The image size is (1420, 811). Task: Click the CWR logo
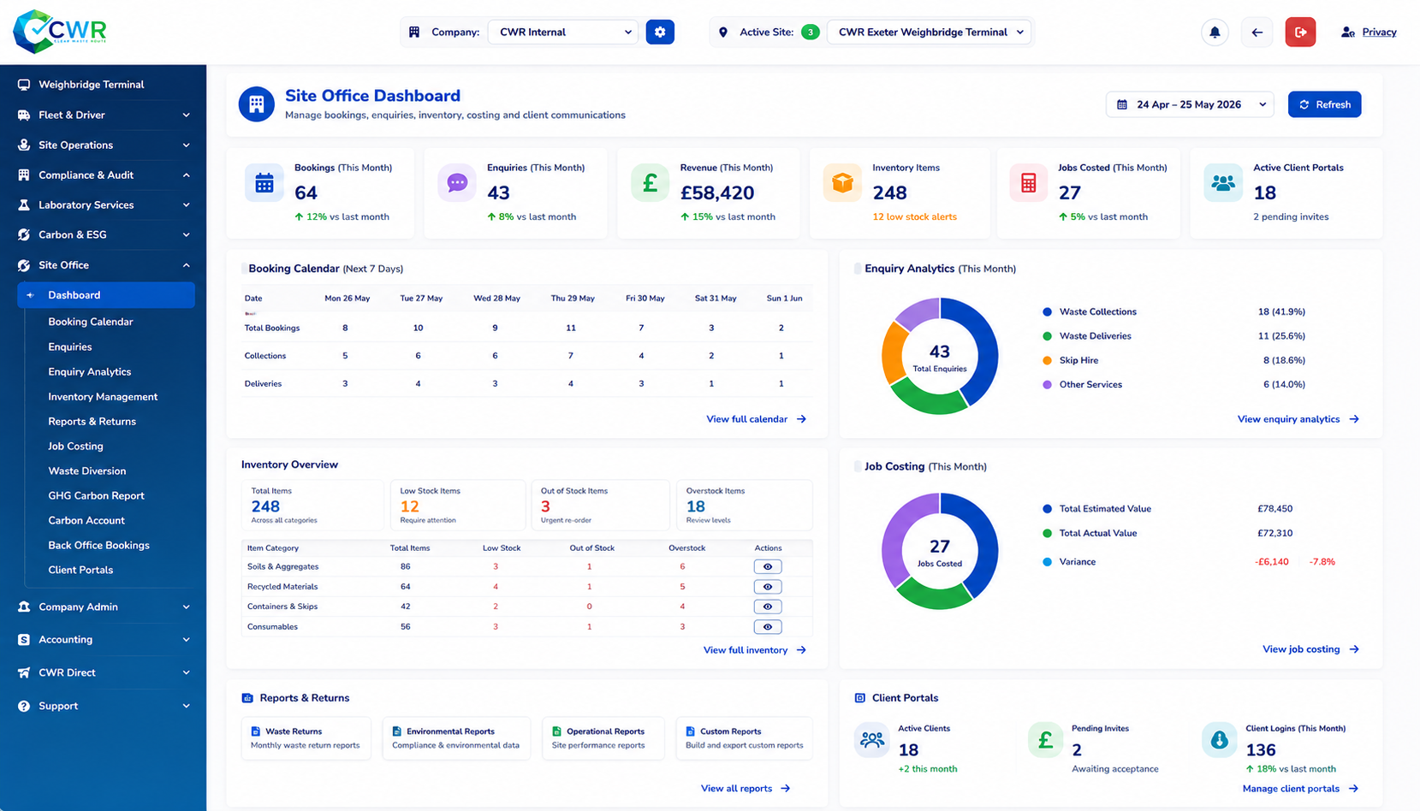60,32
